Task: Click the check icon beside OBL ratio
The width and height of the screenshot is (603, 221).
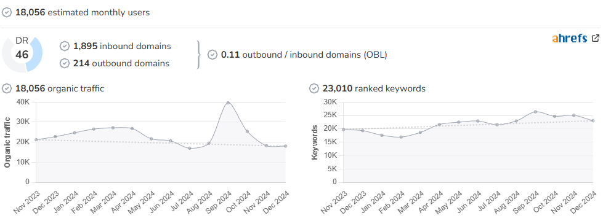Action: click(x=212, y=55)
